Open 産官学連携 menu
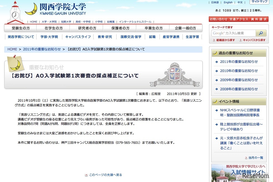The height and width of the screenshot is (182, 273). tap(171, 37)
